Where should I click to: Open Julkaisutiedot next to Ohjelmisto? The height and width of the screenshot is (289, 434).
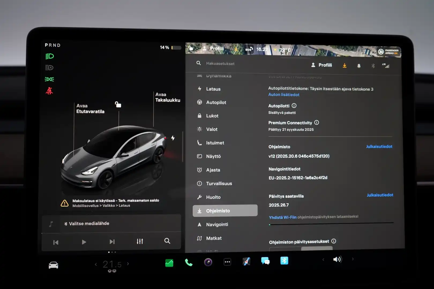tap(379, 146)
